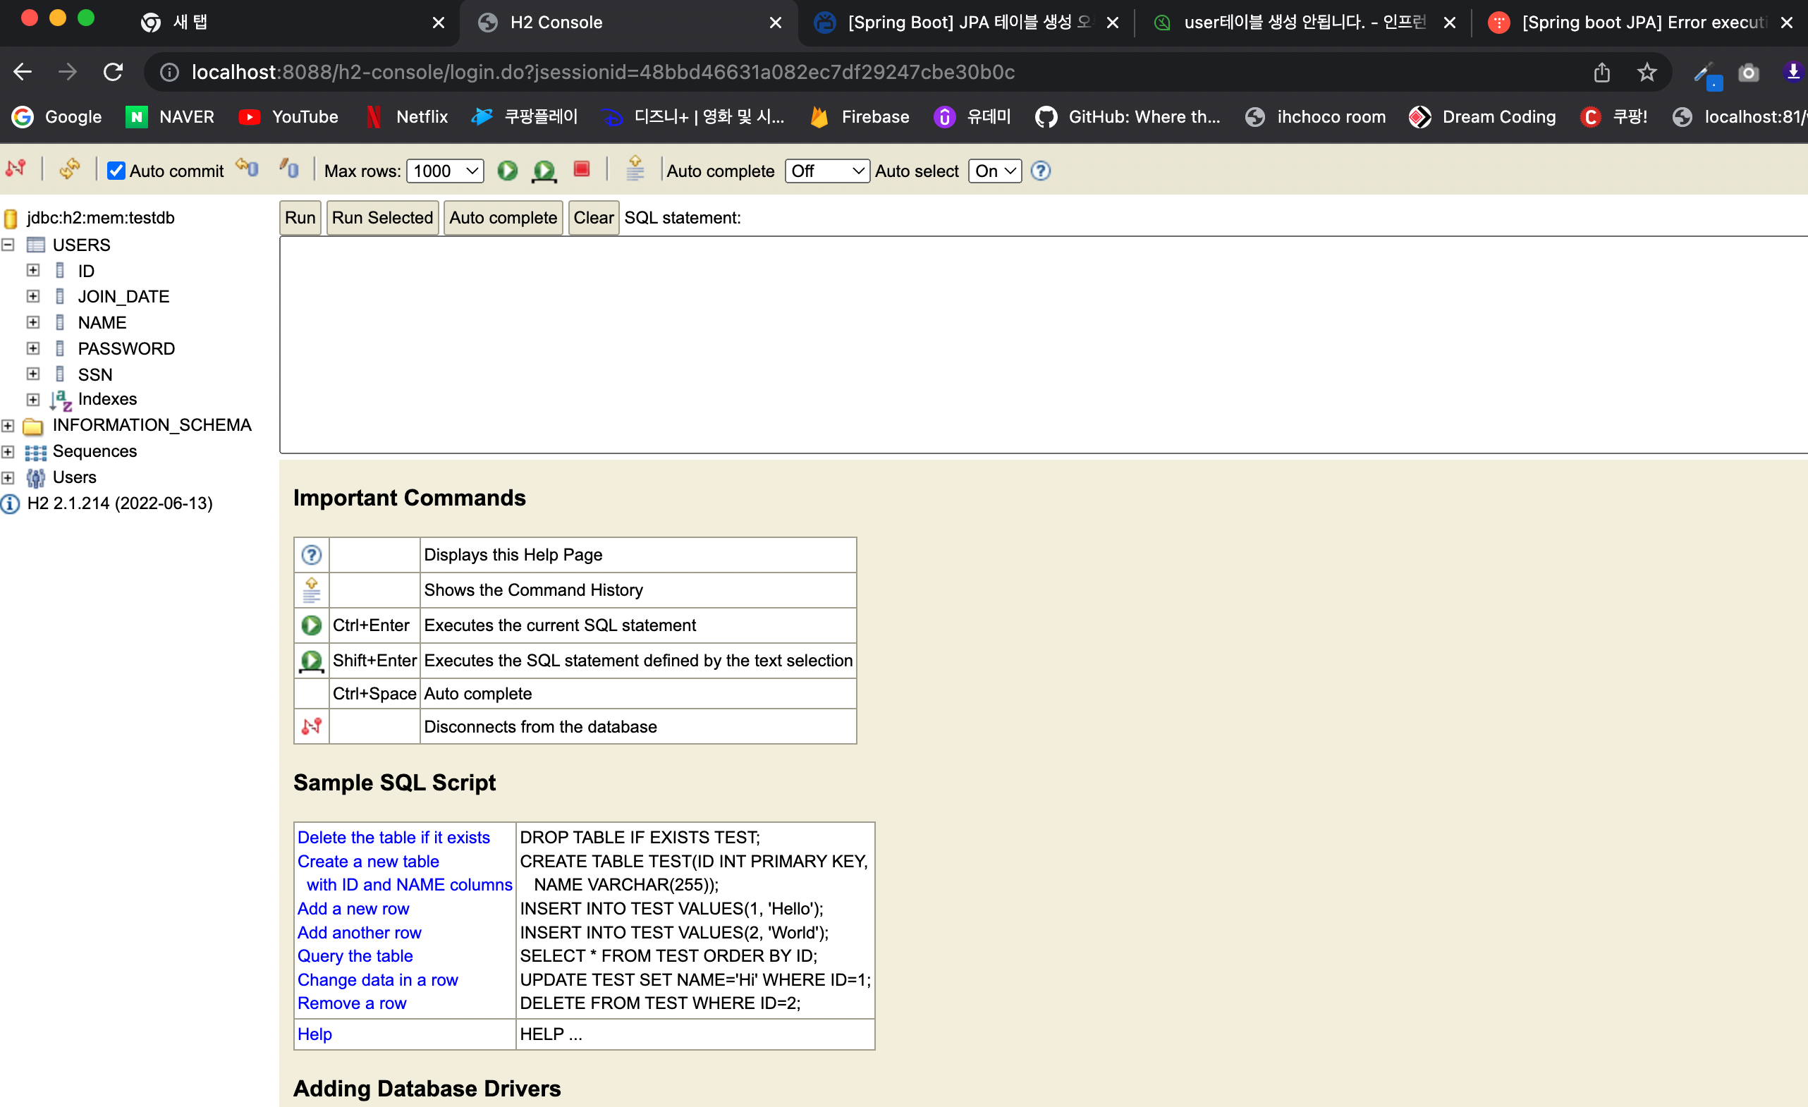Open the Firebase bookmark

860,116
